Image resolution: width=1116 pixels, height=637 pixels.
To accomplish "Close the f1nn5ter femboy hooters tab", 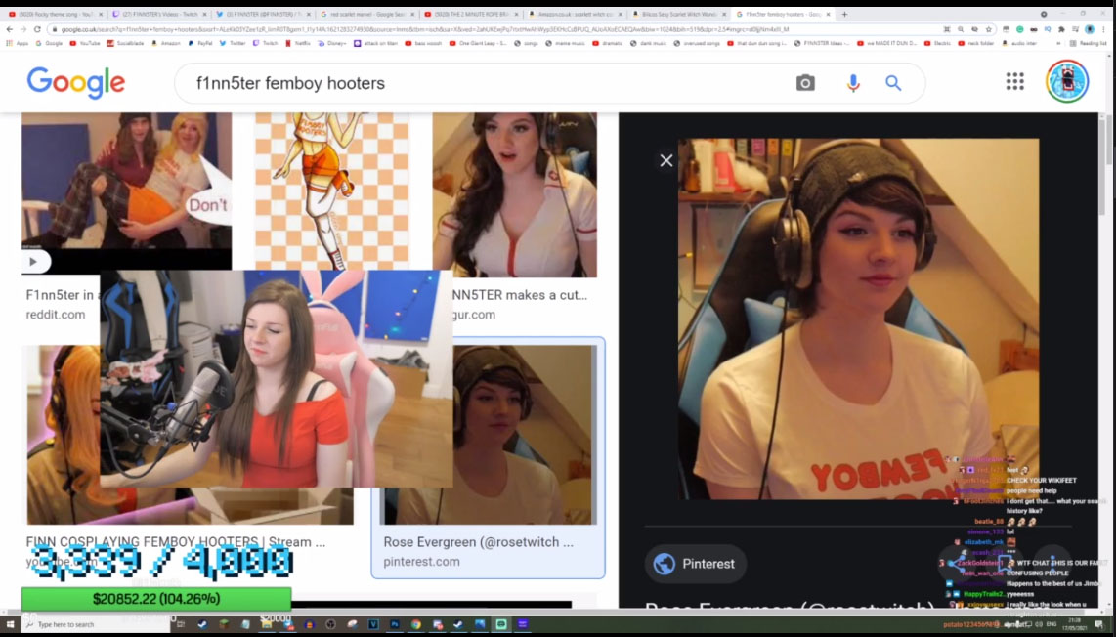I will (828, 15).
